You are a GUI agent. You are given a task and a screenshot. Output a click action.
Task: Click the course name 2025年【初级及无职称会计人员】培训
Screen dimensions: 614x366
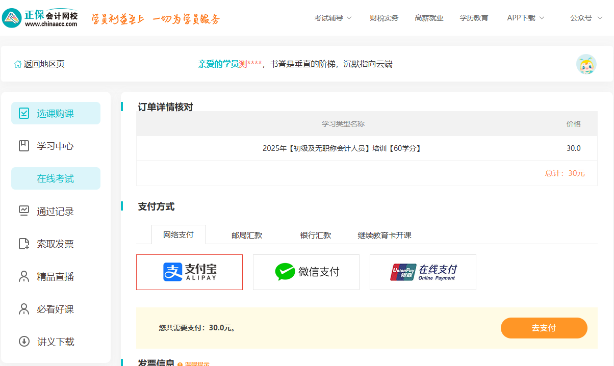(343, 148)
